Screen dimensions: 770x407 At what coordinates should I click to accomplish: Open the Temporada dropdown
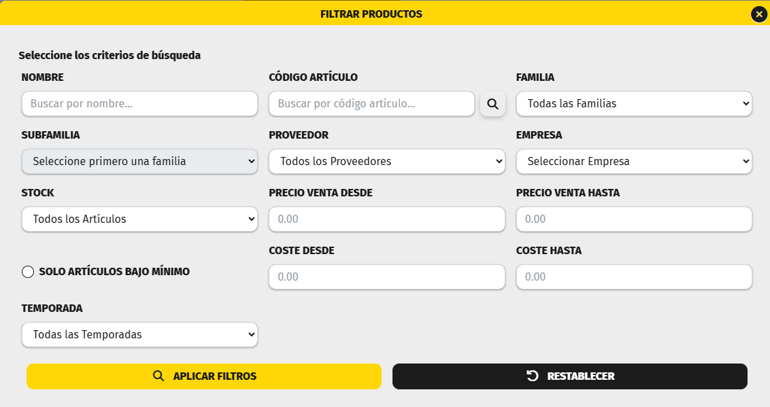coord(139,335)
